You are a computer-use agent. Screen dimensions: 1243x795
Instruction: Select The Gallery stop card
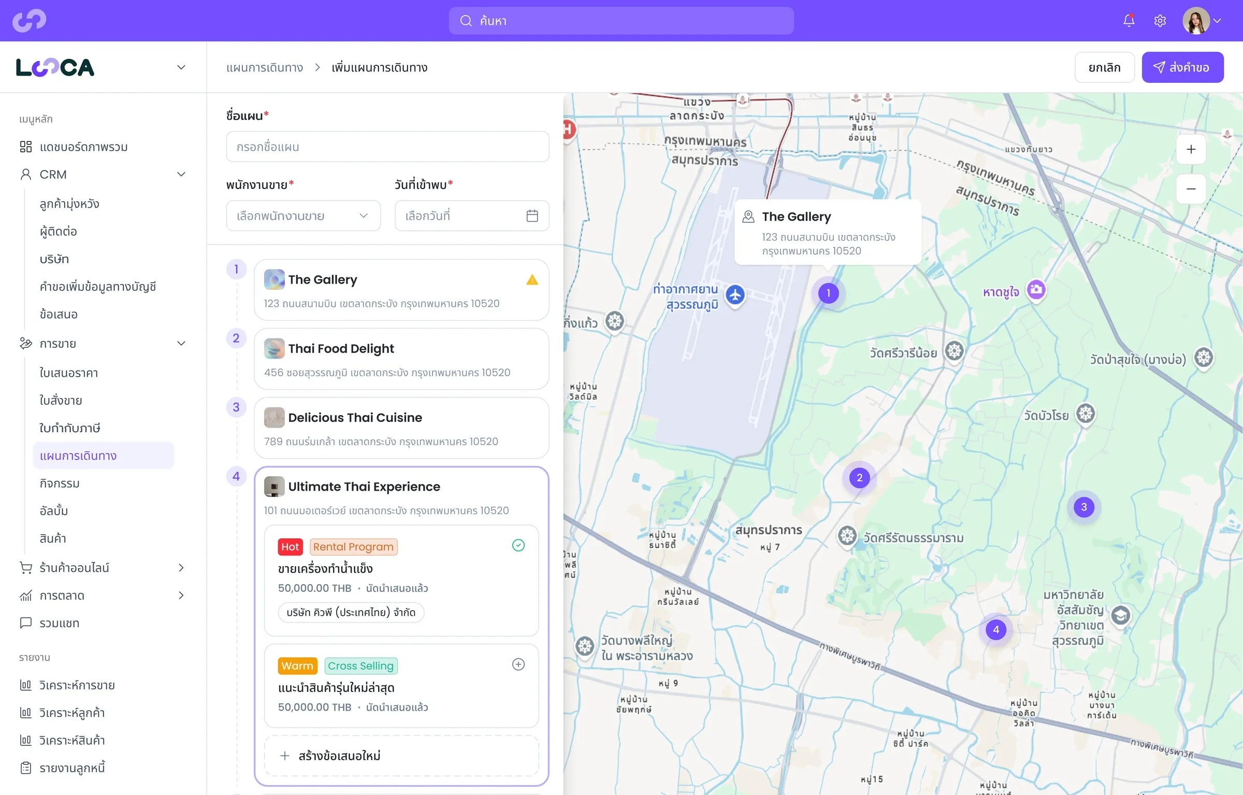pos(401,290)
